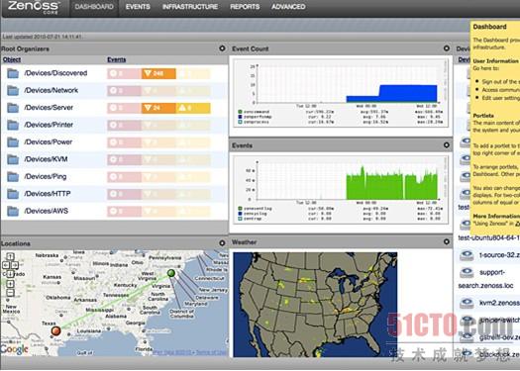The height and width of the screenshot is (371, 520).
Task: Open the Reports menu
Action: (245, 7)
